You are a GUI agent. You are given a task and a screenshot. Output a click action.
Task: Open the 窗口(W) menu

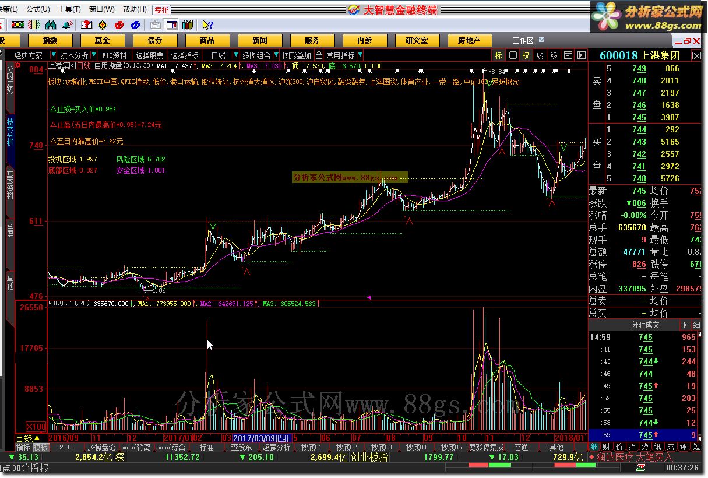[x=102, y=9]
